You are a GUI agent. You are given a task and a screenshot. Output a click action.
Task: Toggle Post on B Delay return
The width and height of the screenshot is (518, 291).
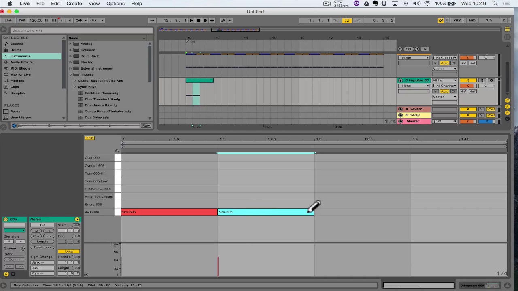pyautogui.click(x=491, y=115)
